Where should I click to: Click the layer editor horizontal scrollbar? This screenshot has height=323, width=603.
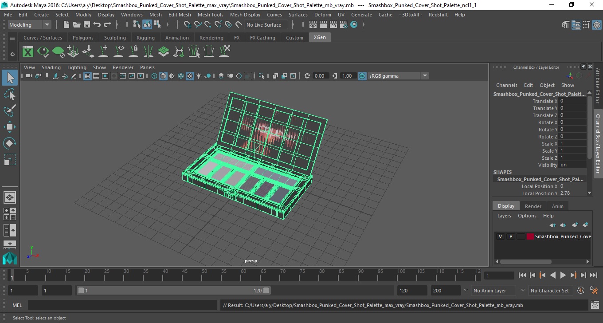(x=526, y=262)
